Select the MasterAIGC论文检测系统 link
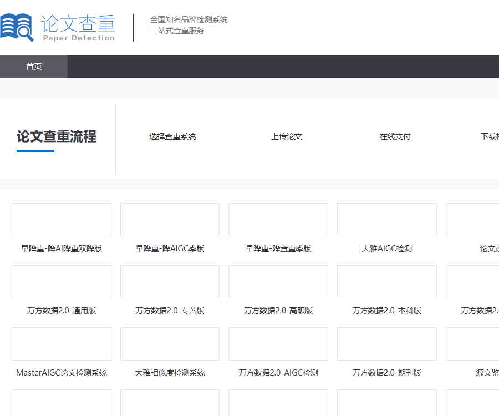499x416 pixels. 62,372
